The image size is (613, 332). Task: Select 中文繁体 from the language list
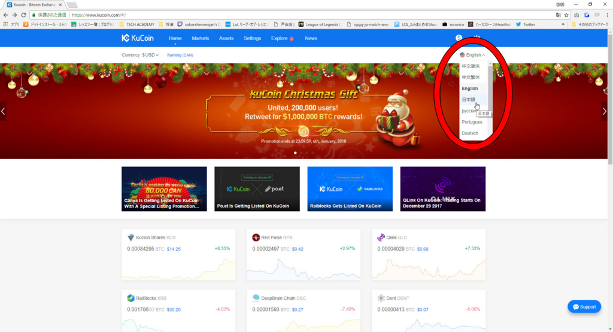tap(471, 77)
